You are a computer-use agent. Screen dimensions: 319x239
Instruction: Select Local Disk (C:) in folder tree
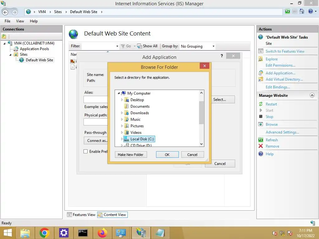[139, 139]
